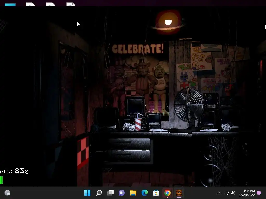Open the volume speaker tray icon
266x199 pixels.
click(x=233, y=193)
